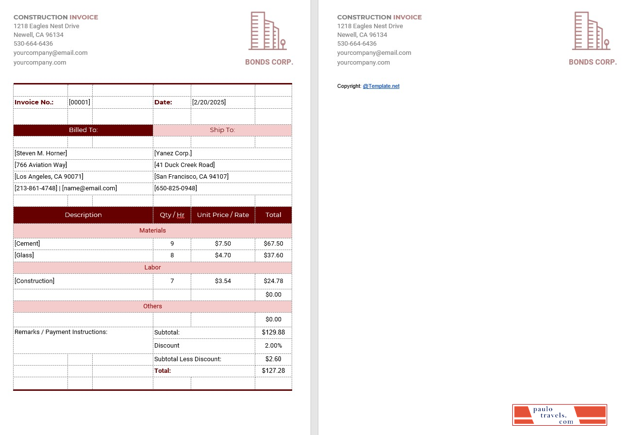This screenshot has width=626, height=435.
Task: Select the BONDS CORP. wordmark on left page
Action: [x=269, y=62]
